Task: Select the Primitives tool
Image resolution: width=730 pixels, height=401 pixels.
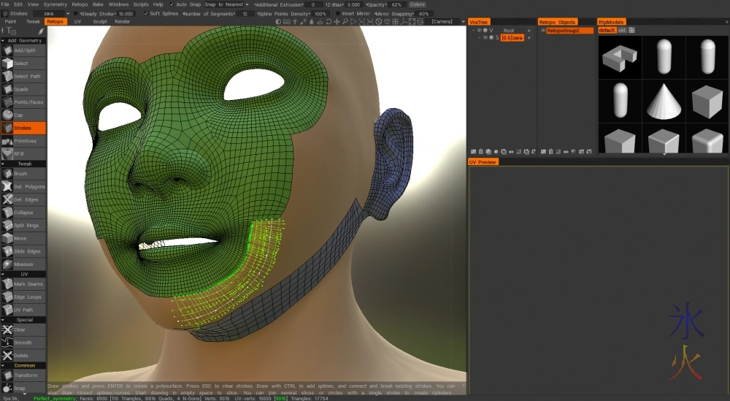Action: click(x=23, y=141)
